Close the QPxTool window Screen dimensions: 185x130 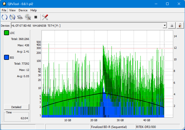coord(179,4)
